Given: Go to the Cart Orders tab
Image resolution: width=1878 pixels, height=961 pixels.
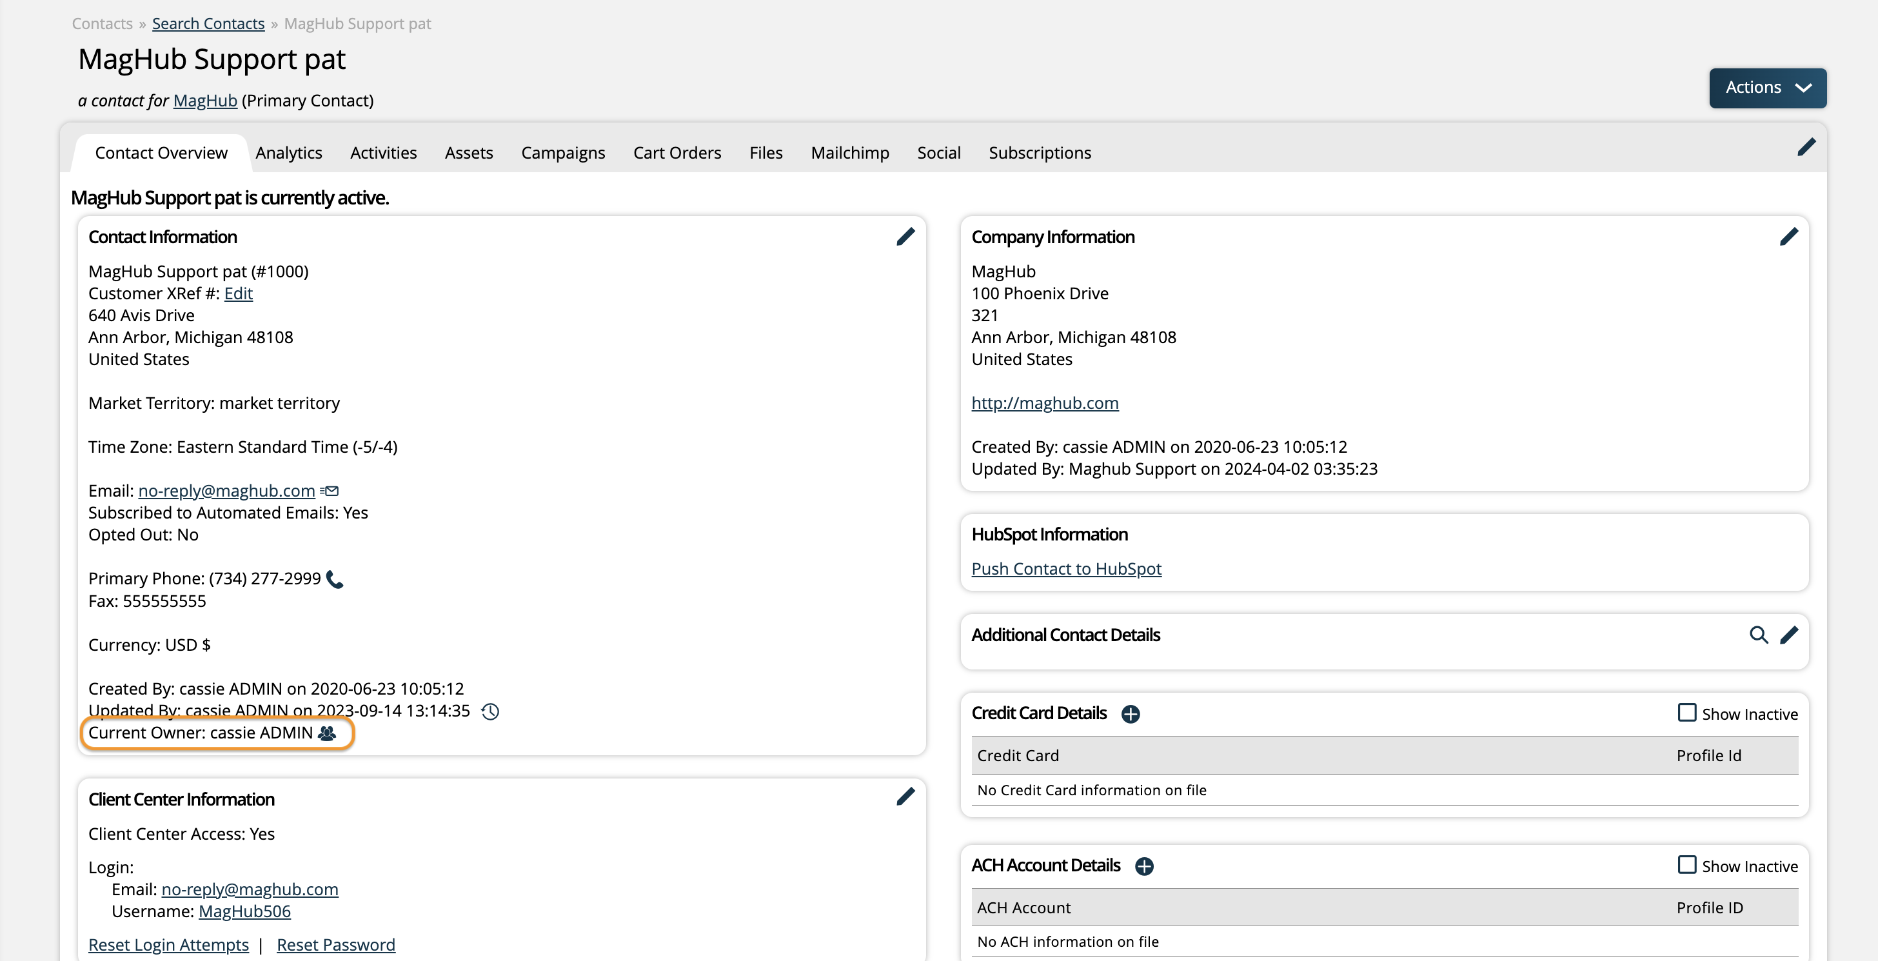Looking at the screenshot, I should [x=677, y=152].
